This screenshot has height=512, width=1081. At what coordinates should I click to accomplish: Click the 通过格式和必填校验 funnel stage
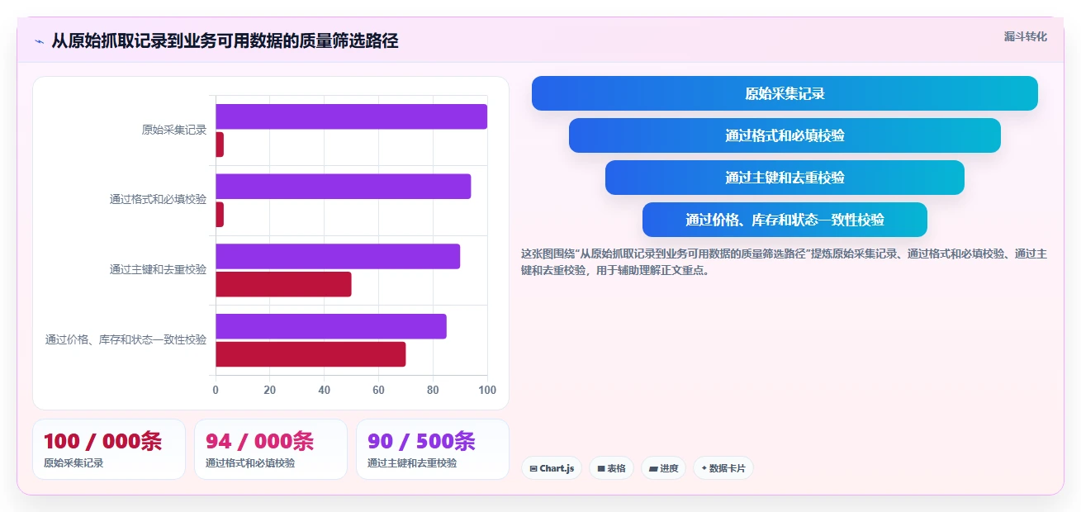click(785, 135)
